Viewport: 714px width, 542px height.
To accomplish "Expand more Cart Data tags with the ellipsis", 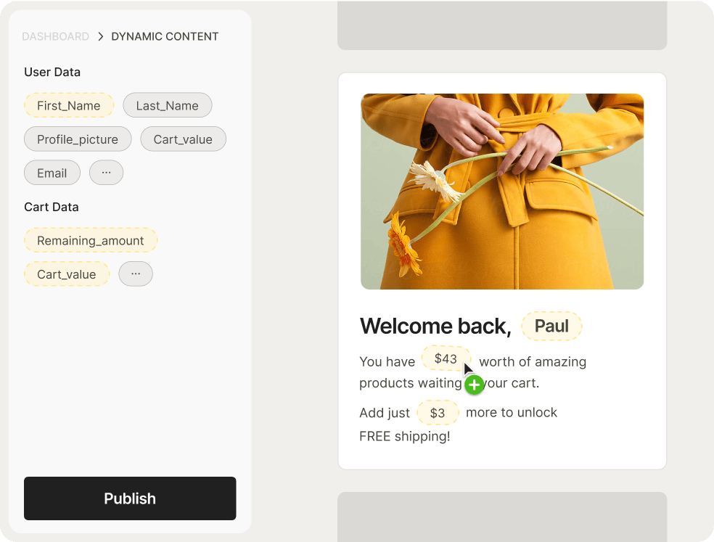I will [136, 274].
